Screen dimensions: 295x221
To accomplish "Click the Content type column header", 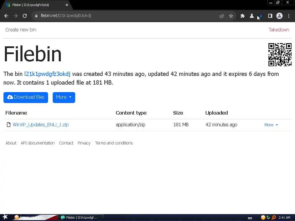I will coord(131,113).
